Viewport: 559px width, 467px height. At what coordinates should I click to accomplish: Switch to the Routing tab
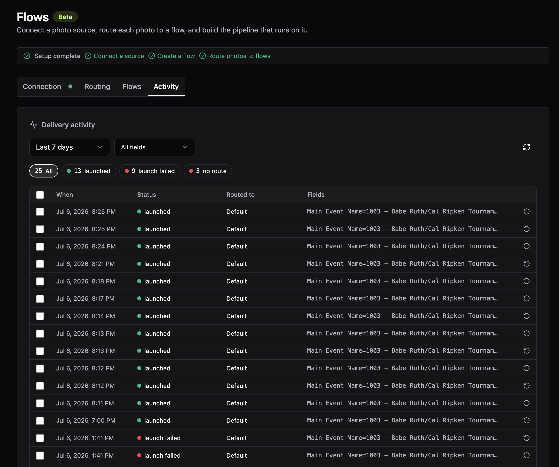click(97, 87)
